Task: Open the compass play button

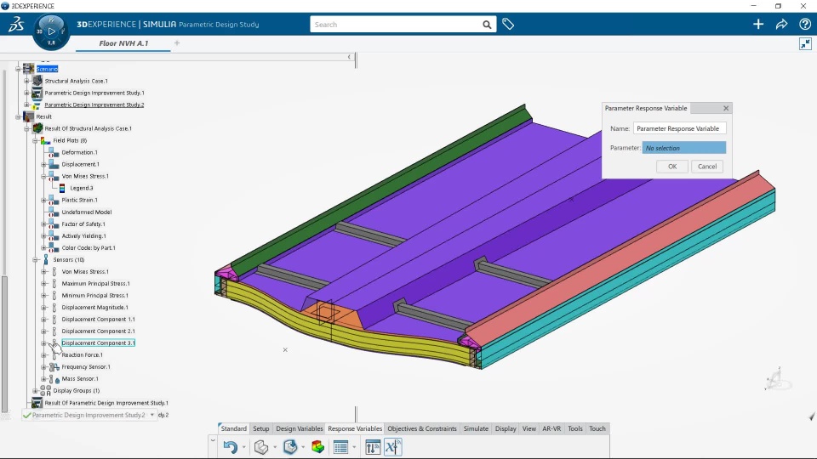Action: [x=51, y=31]
